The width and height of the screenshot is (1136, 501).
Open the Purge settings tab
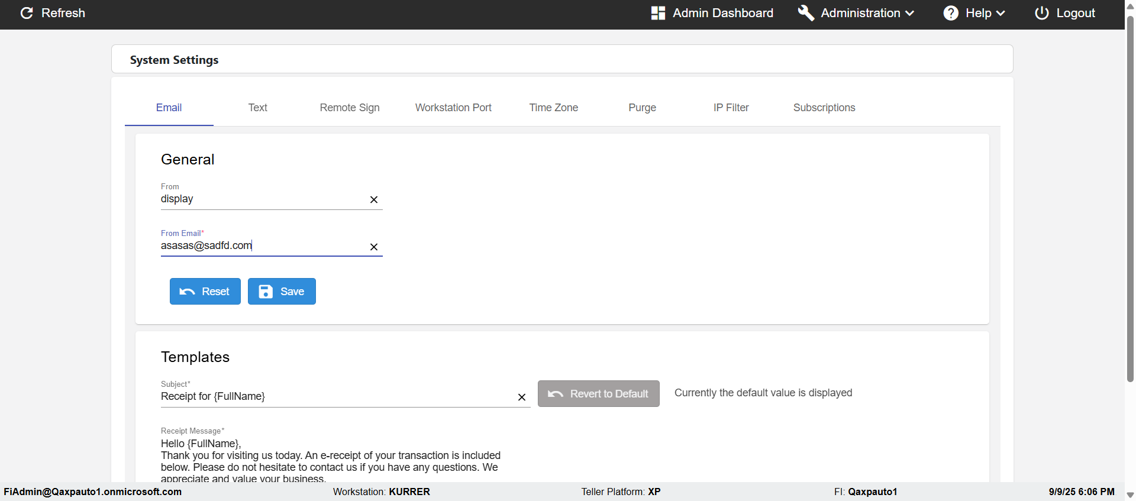(x=642, y=108)
